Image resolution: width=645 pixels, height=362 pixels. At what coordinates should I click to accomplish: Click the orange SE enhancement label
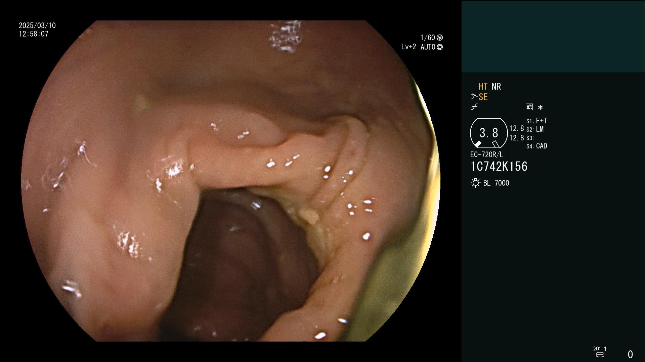click(x=483, y=97)
